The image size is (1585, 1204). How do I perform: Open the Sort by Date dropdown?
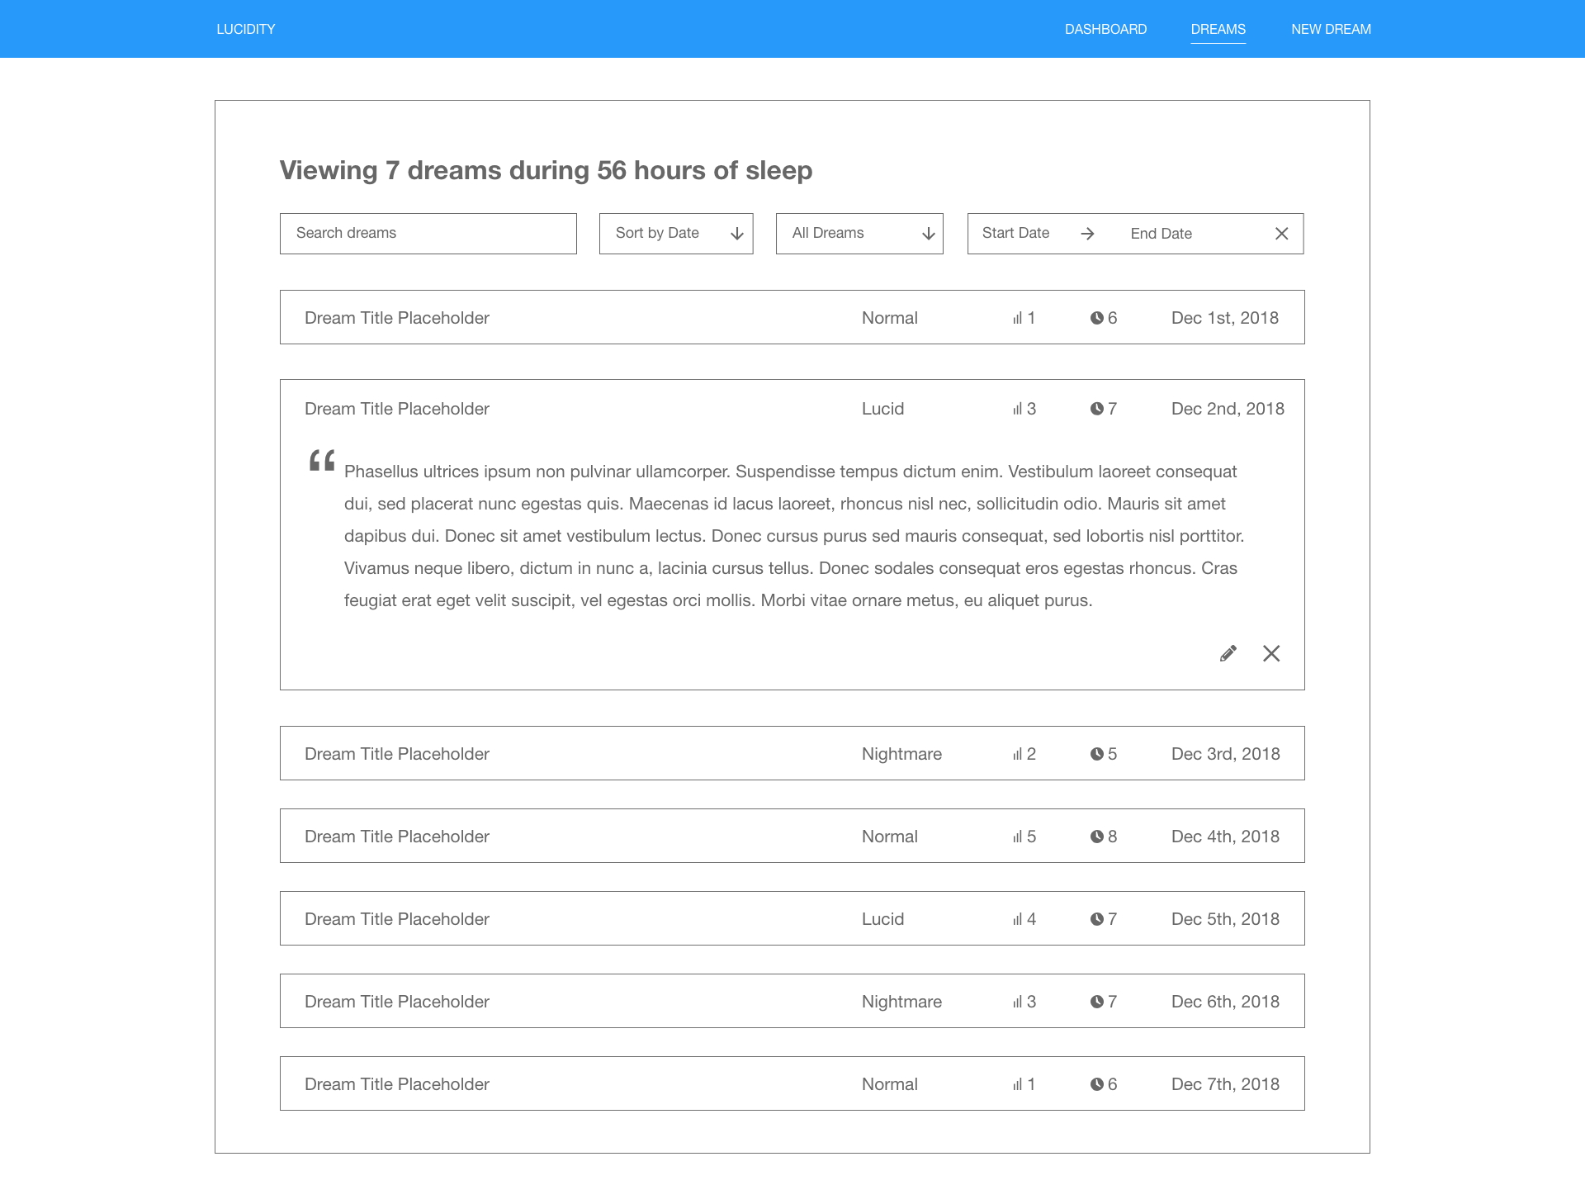coord(676,234)
